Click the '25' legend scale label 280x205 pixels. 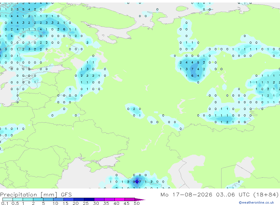pos(86,203)
